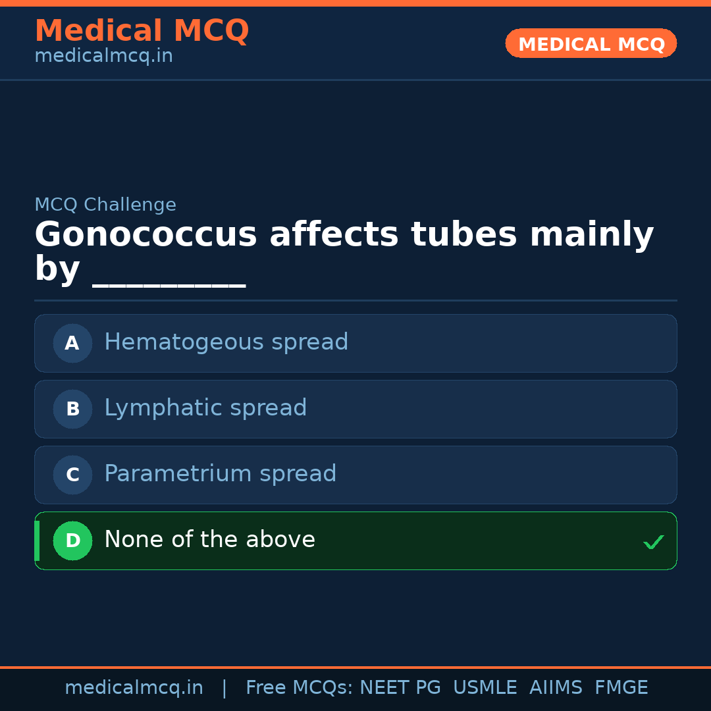The height and width of the screenshot is (711, 711).
Task: Select FMGE in the footer
Action: click(x=621, y=688)
